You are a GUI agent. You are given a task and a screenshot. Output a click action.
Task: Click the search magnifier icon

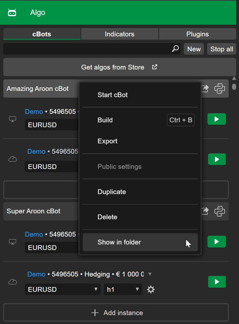175,49
